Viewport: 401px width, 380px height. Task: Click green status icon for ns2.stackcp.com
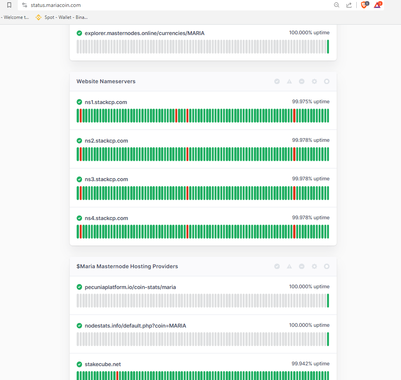point(79,141)
